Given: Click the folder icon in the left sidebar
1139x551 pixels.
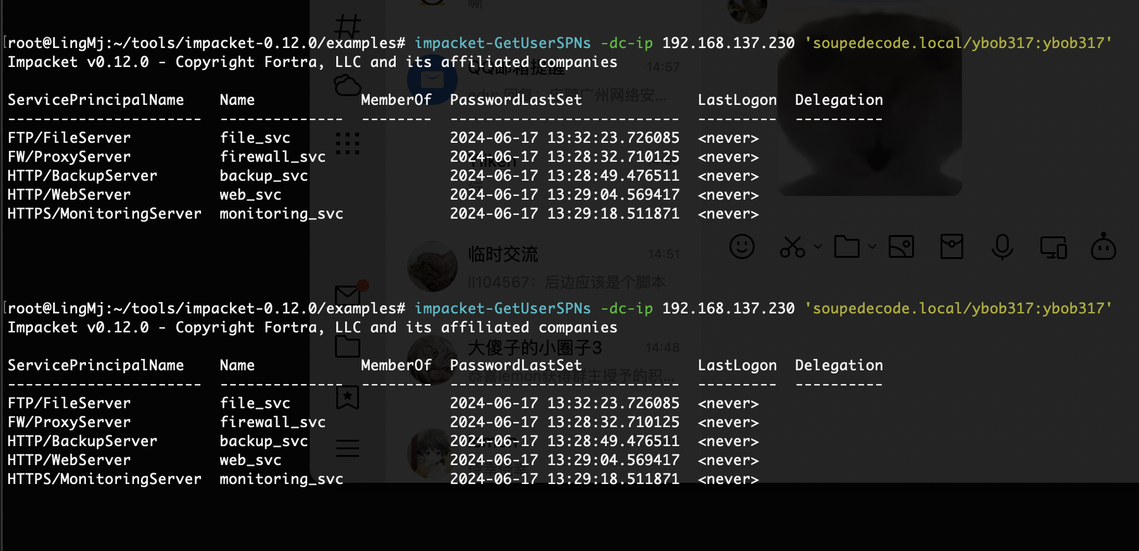Looking at the screenshot, I should coord(348,346).
